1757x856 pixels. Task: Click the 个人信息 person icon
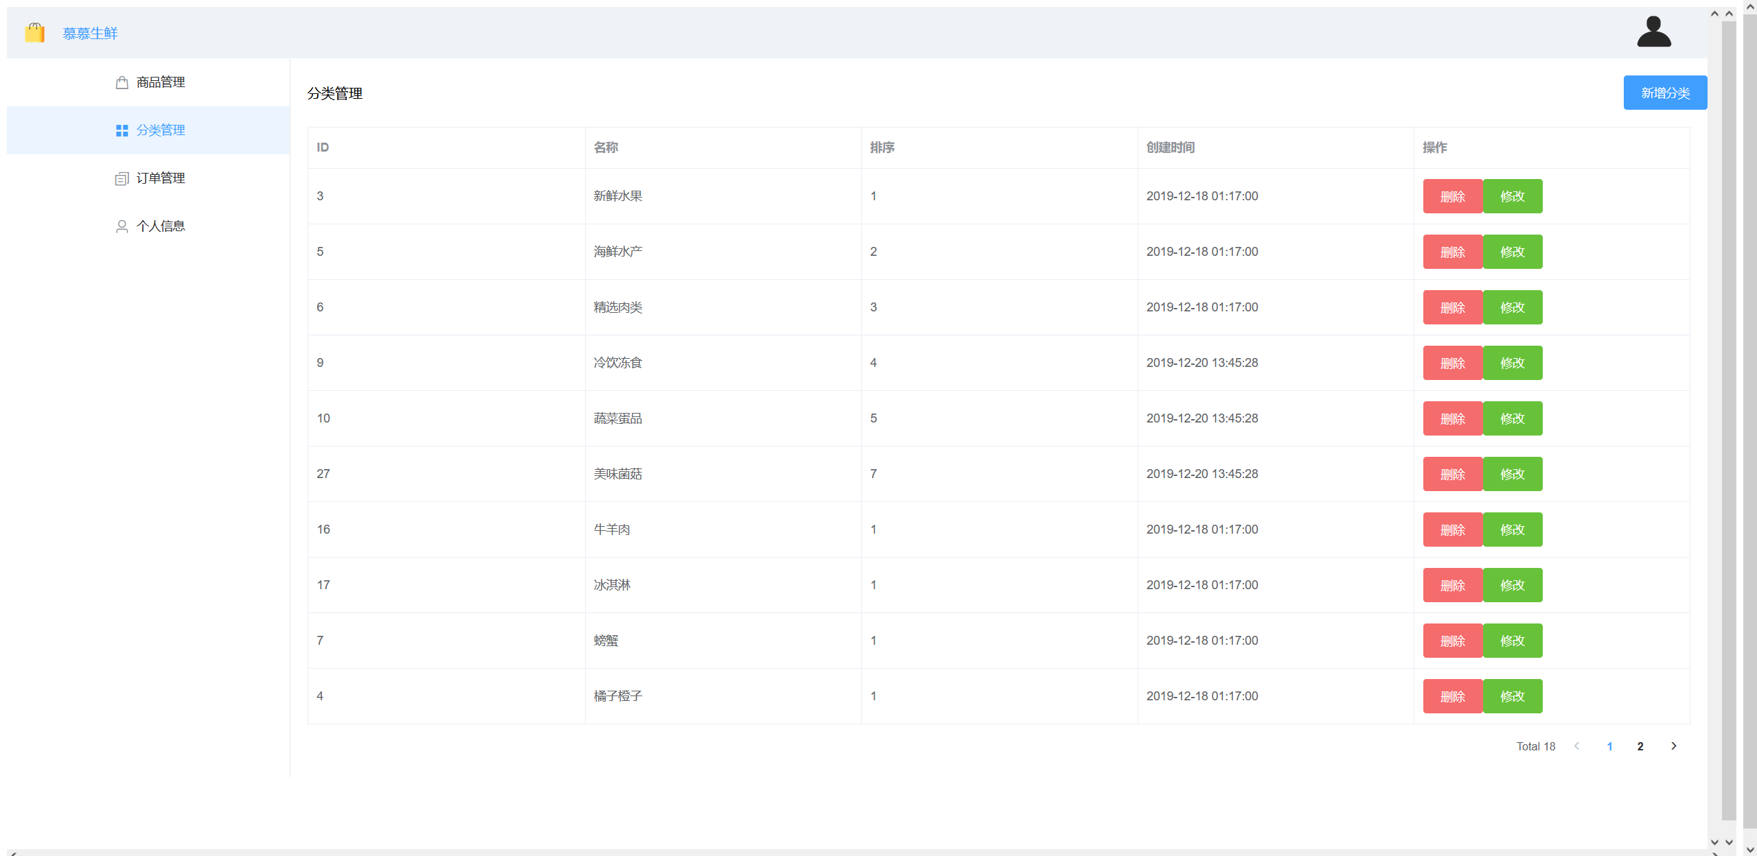point(122,226)
